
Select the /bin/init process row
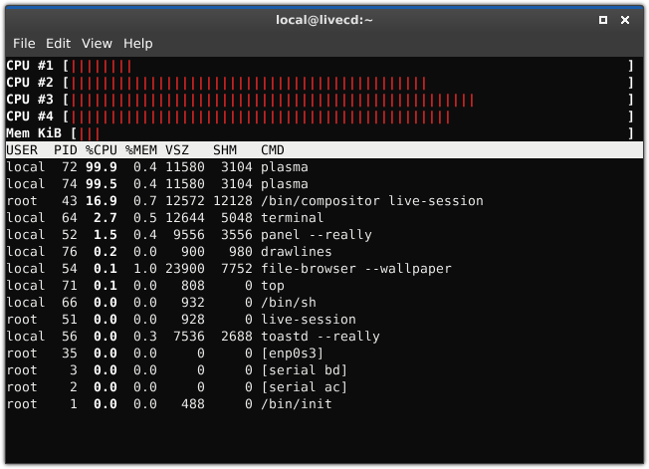click(324, 404)
